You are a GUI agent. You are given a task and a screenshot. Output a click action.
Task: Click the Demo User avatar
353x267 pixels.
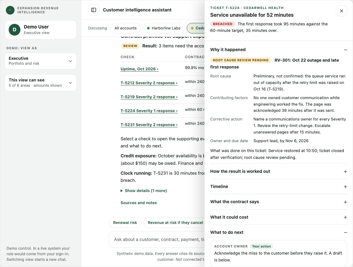[15, 30]
